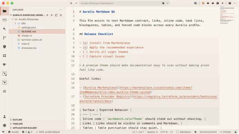Click the 'Useful links:' line
The width and height of the screenshot is (239, 134).
[x=90, y=79]
